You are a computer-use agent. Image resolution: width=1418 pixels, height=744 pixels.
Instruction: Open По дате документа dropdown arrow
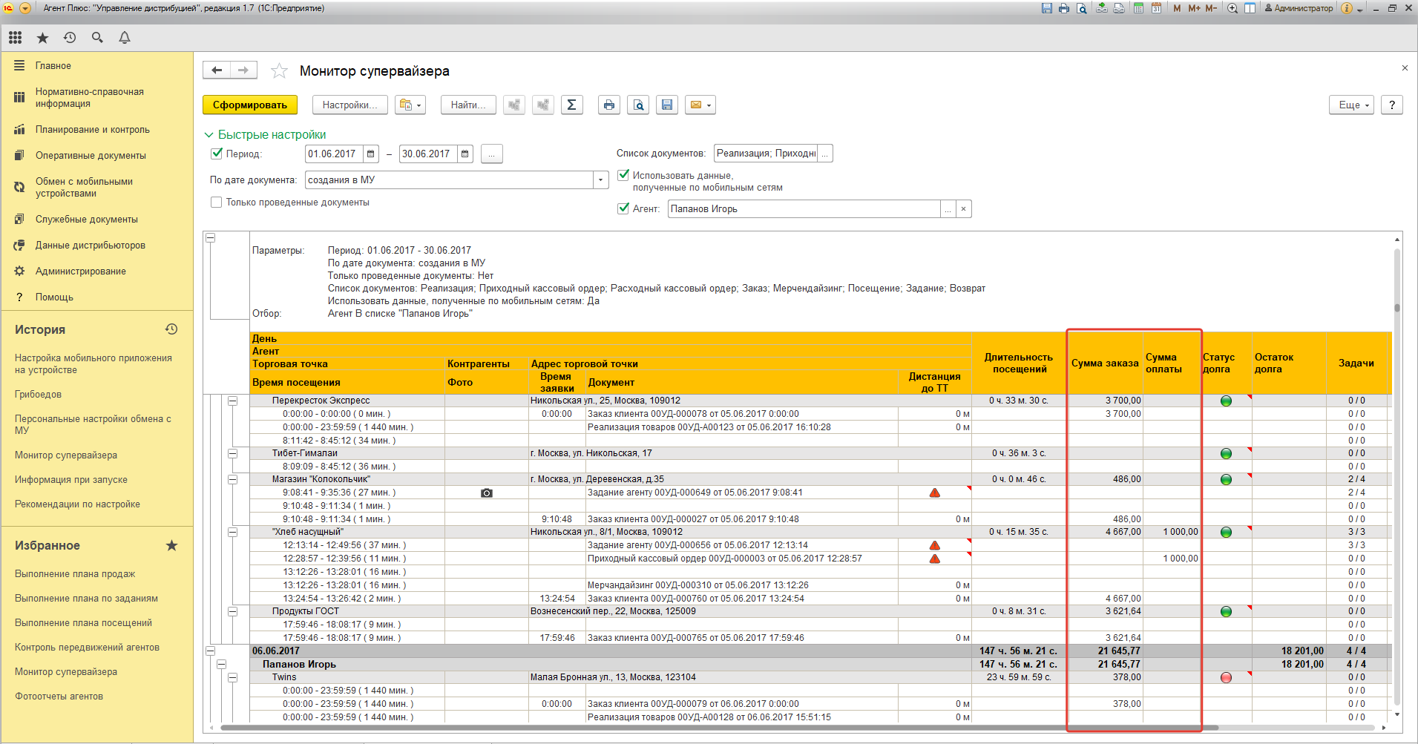click(601, 180)
